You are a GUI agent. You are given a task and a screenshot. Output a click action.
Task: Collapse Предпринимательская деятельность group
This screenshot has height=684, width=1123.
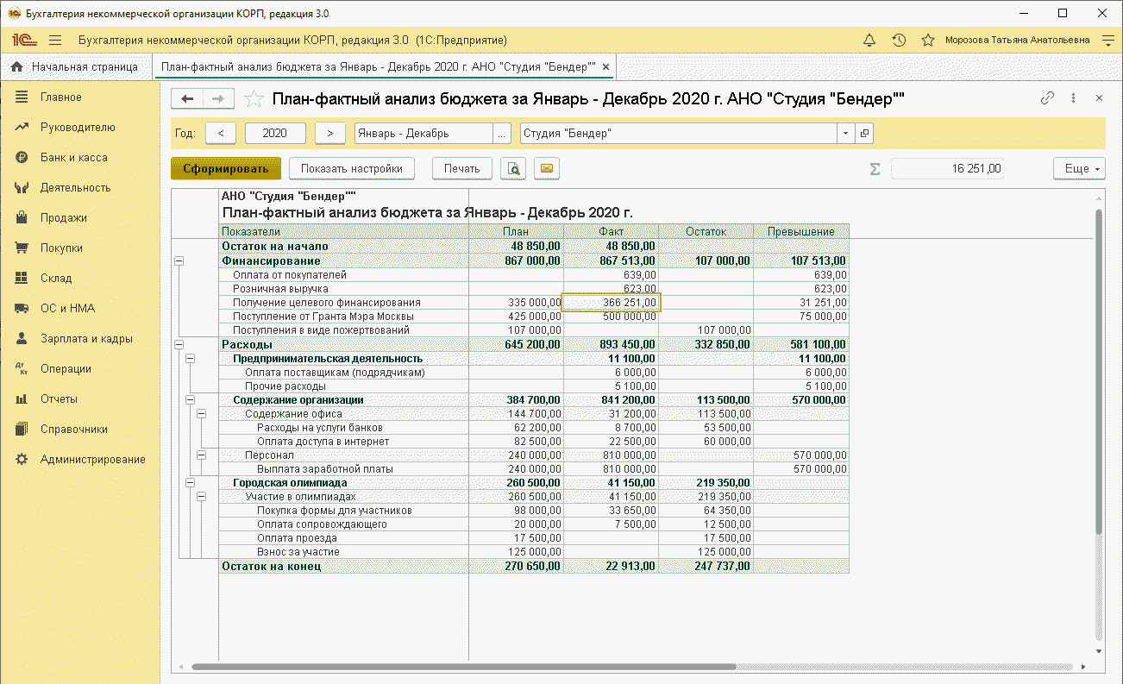point(191,358)
